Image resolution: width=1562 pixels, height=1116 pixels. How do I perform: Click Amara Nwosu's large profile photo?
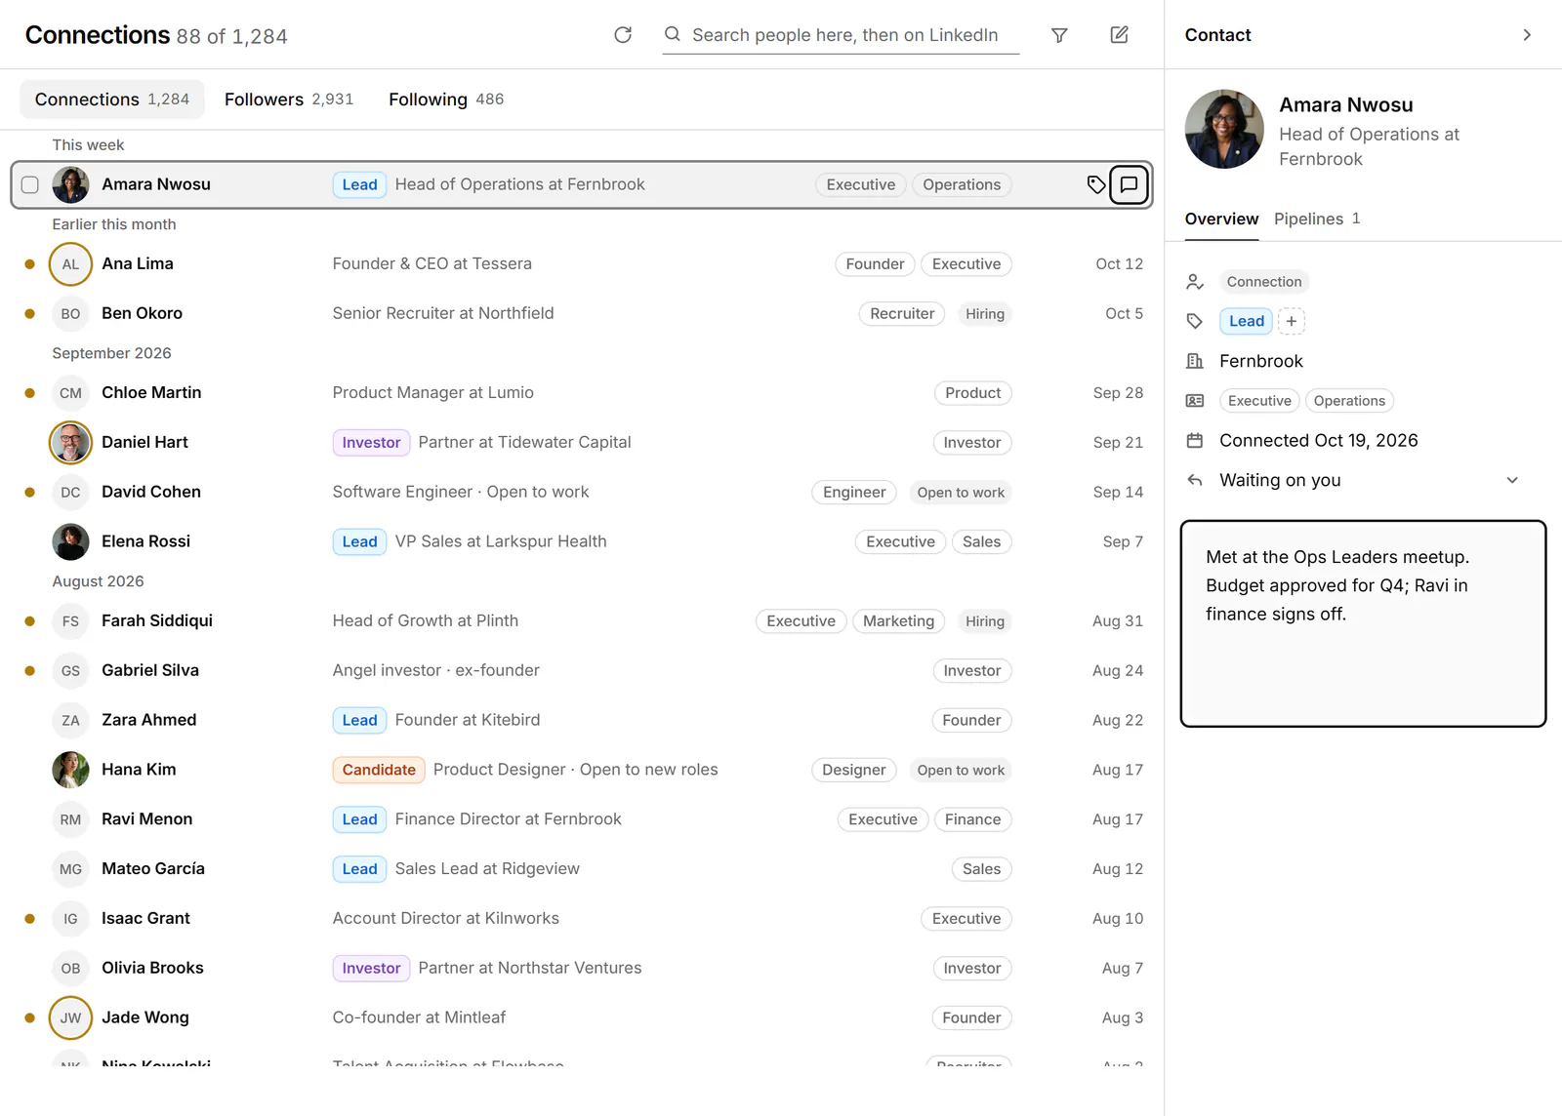(x=1224, y=130)
